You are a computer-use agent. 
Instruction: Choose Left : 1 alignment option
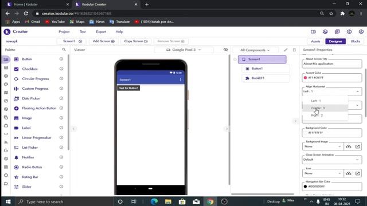pyautogui.click(x=325, y=101)
